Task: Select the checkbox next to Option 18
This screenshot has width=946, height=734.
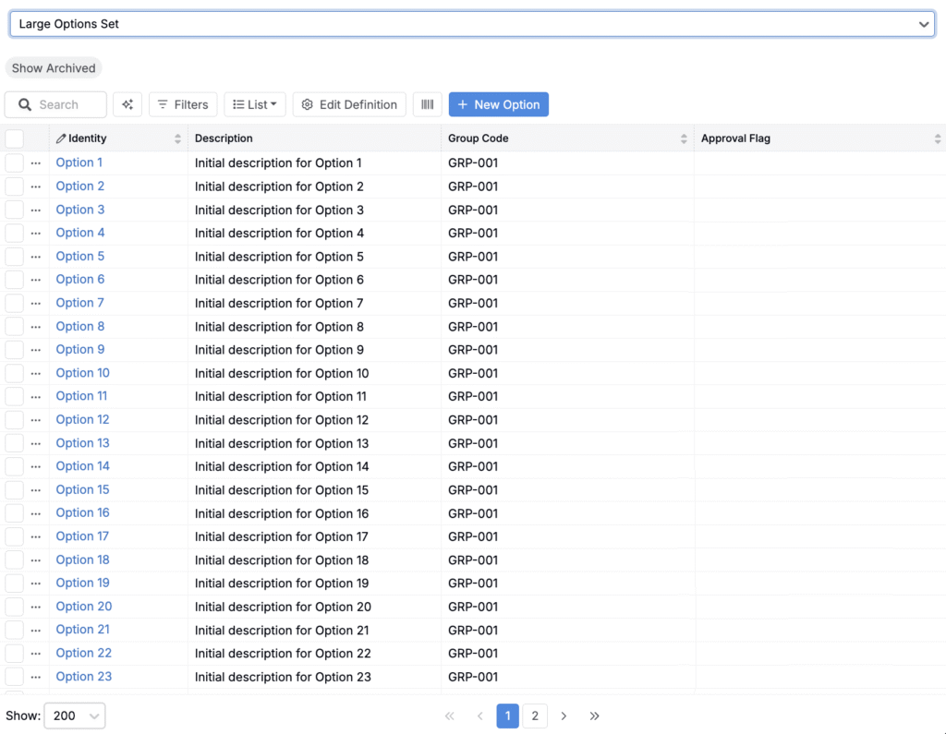Action: point(15,560)
